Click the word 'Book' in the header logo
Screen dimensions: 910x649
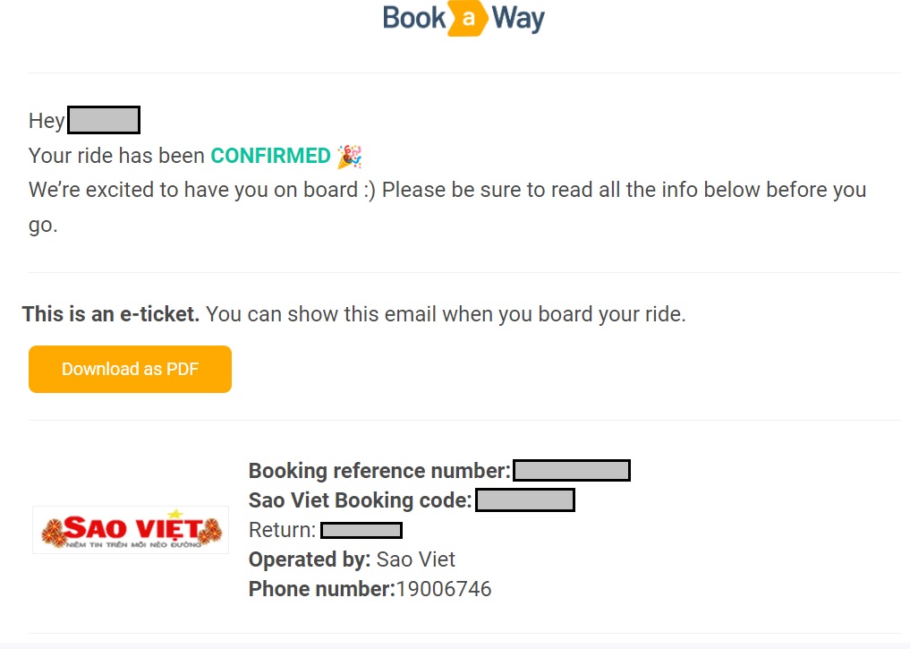click(x=413, y=18)
